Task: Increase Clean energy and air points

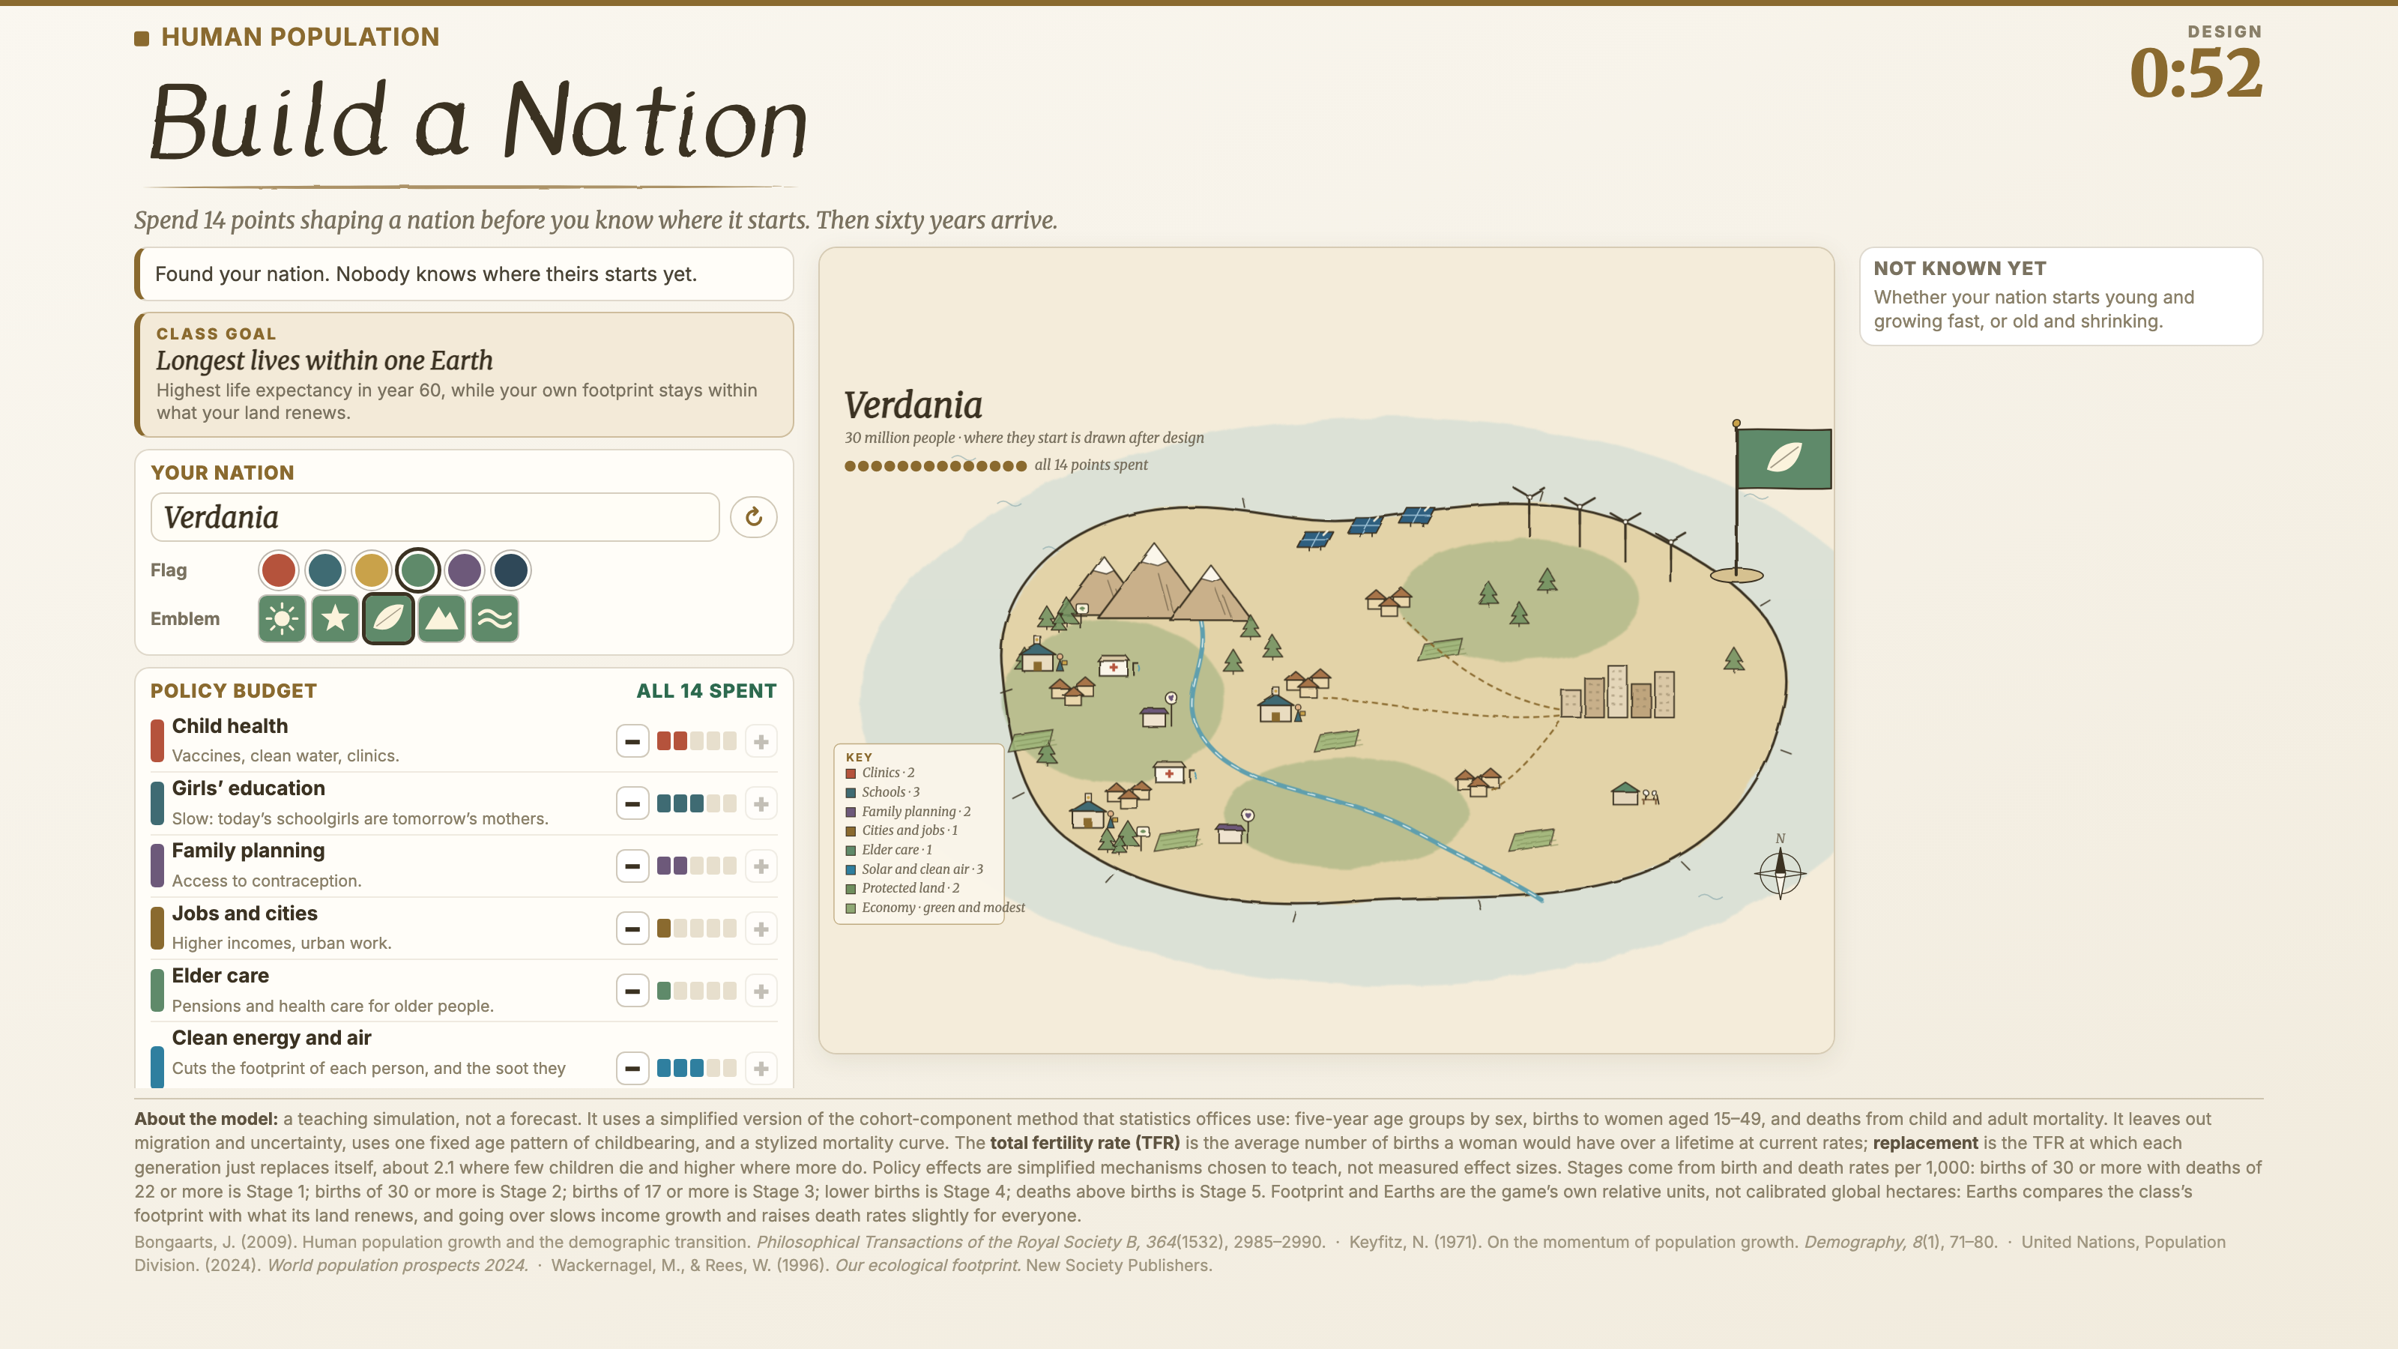Action: pyautogui.click(x=761, y=1068)
